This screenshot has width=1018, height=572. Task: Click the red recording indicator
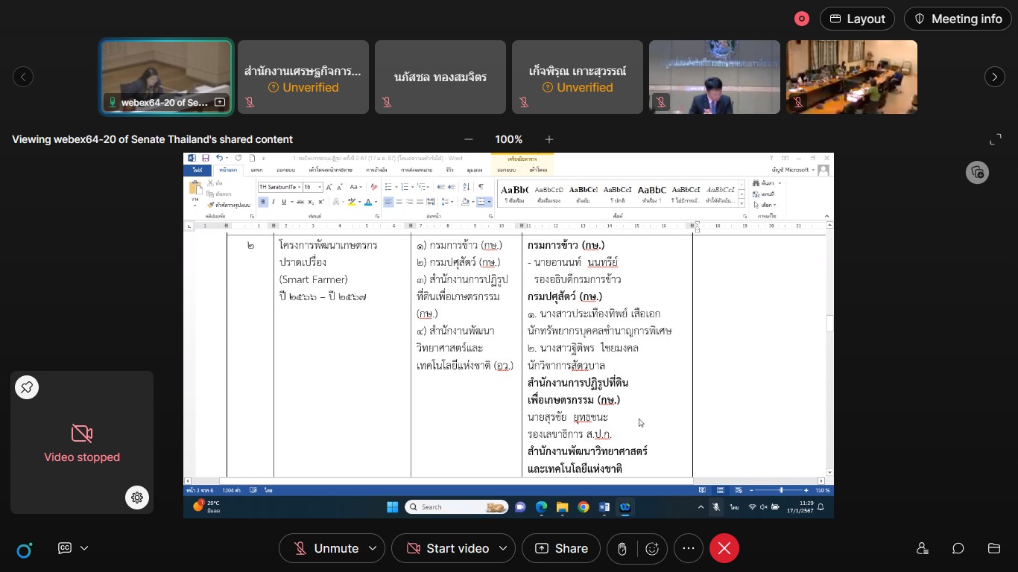802,19
